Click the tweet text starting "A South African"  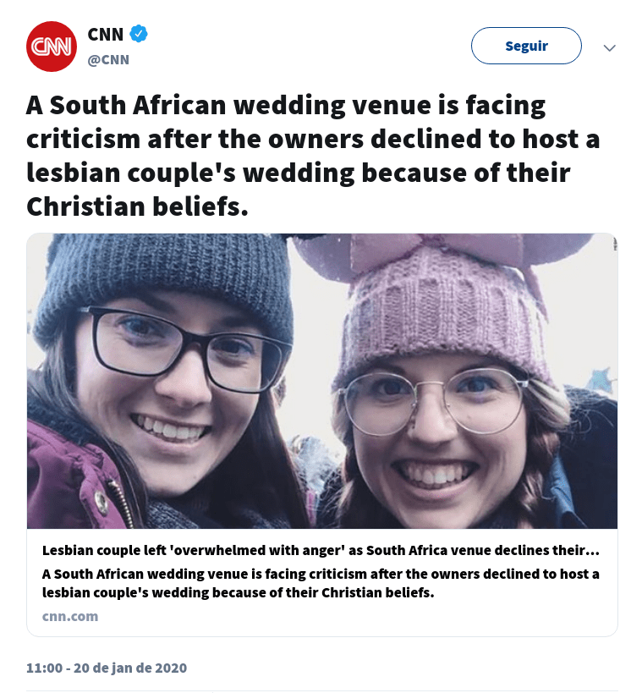coord(286,107)
